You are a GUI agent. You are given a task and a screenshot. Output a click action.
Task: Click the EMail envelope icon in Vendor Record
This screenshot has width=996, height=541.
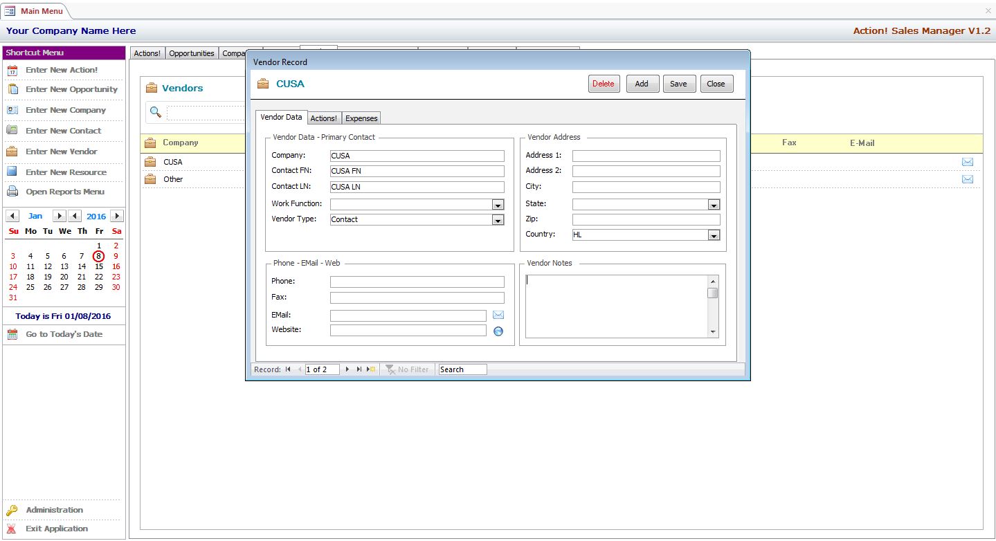498,315
